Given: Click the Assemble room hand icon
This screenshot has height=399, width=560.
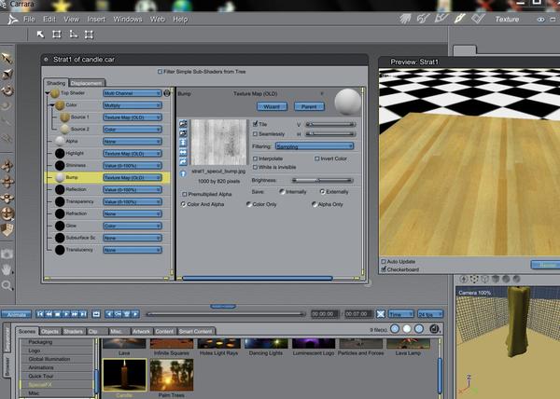Looking at the screenshot, I should click(x=405, y=19).
